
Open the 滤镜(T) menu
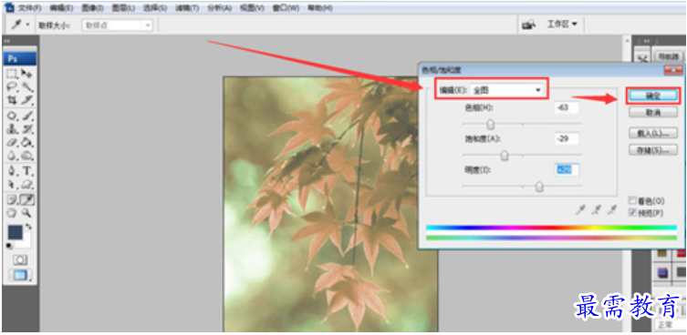point(187,8)
